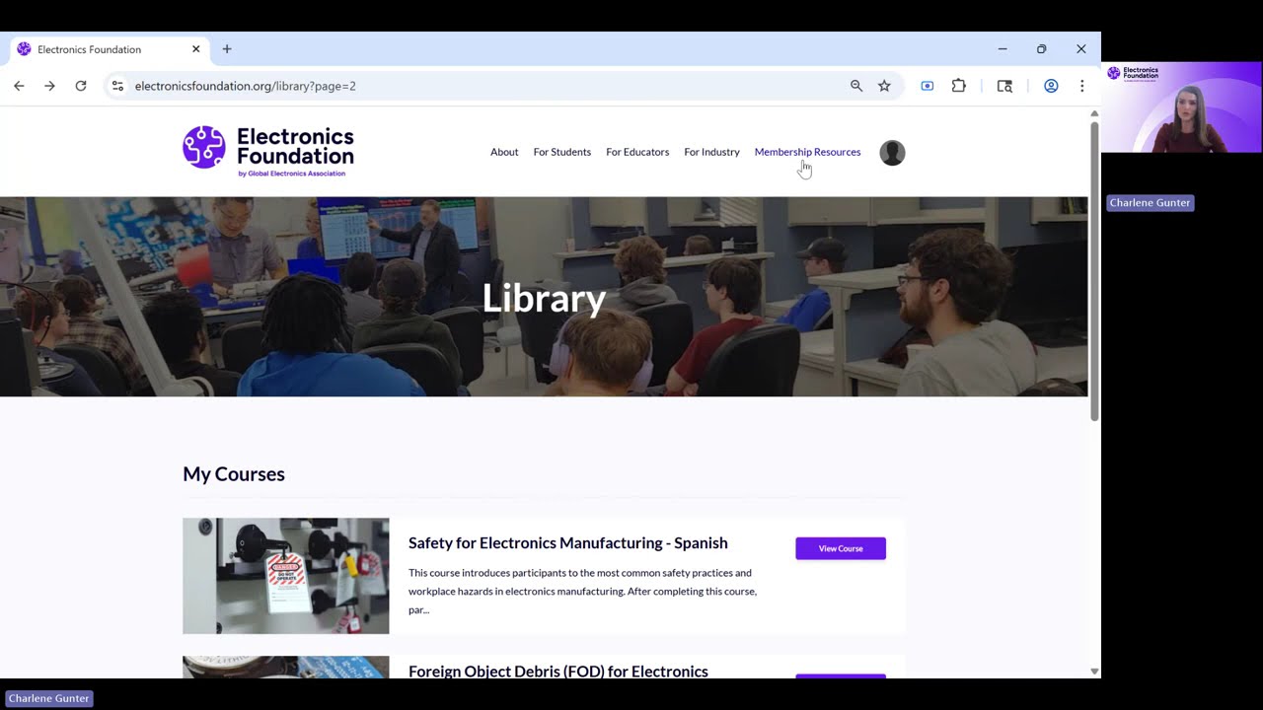Screen dimensions: 1263x710
Task: Open Foreign Object Debris (FOD) course title
Action: (x=558, y=672)
